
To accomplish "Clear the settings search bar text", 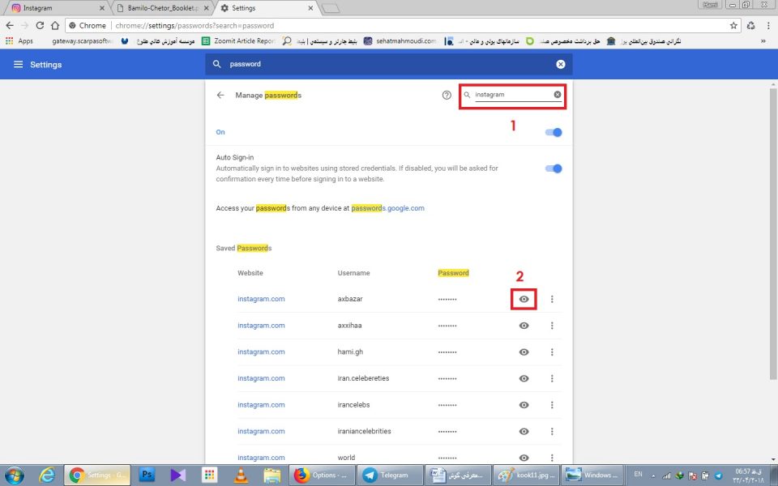I will 560,64.
